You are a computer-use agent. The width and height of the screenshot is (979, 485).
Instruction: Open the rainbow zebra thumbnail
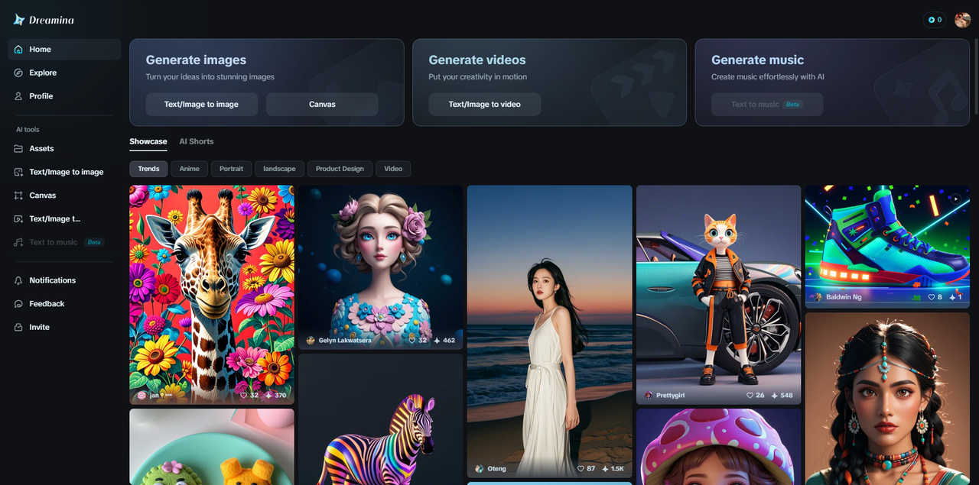[380, 419]
